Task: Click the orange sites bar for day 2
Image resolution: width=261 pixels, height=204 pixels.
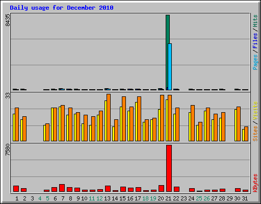Action: click(24, 129)
